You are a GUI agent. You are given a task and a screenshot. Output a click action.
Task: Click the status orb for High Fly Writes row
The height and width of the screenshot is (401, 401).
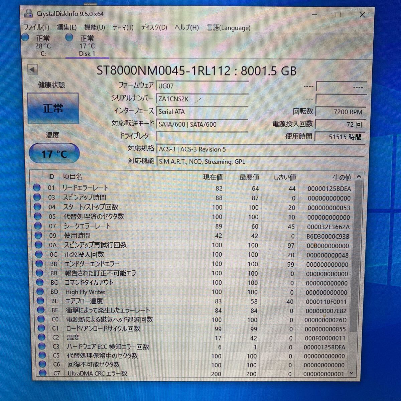(x=40, y=292)
